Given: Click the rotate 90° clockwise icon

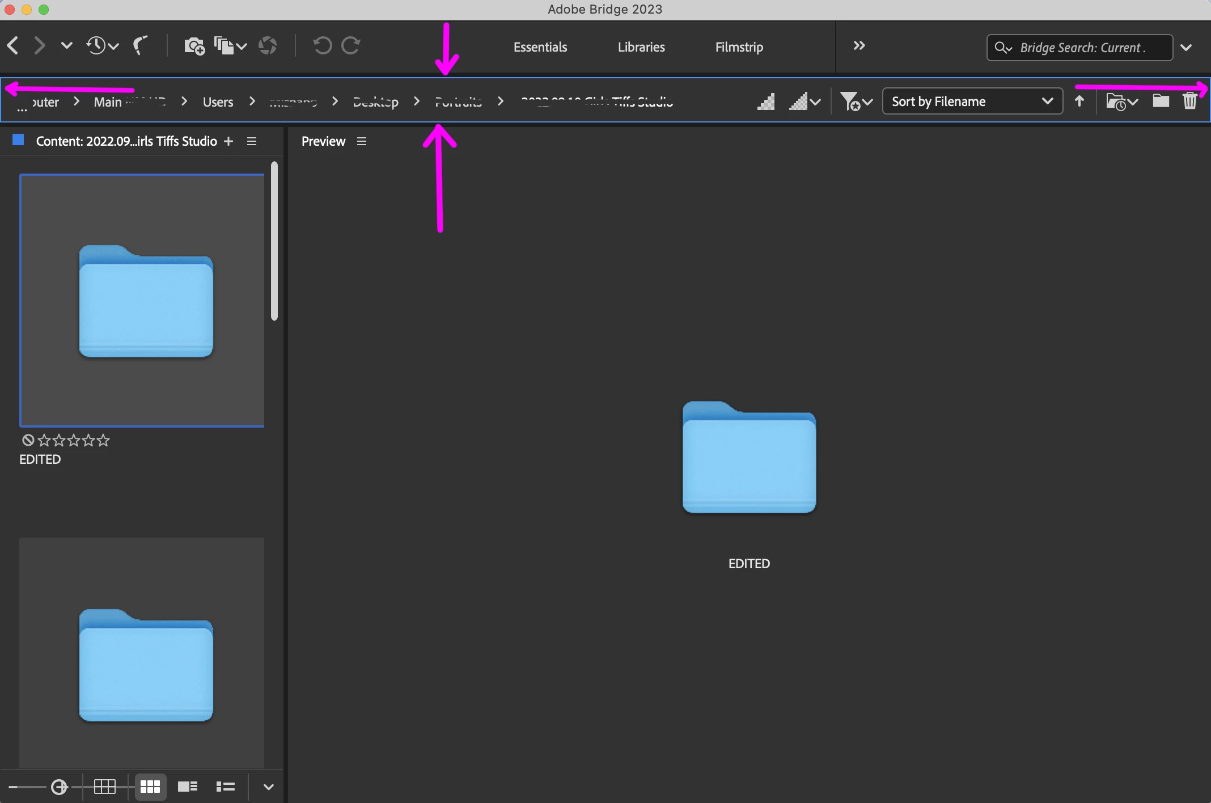Looking at the screenshot, I should [351, 45].
